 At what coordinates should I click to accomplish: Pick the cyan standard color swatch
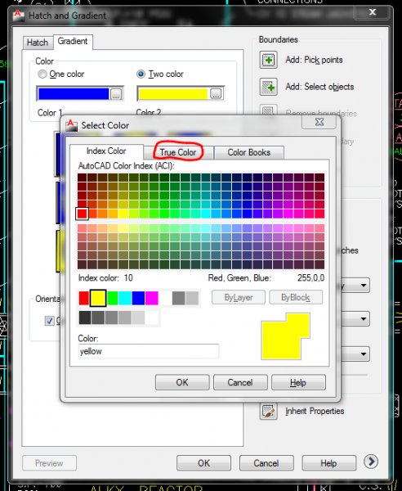(x=125, y=298)
